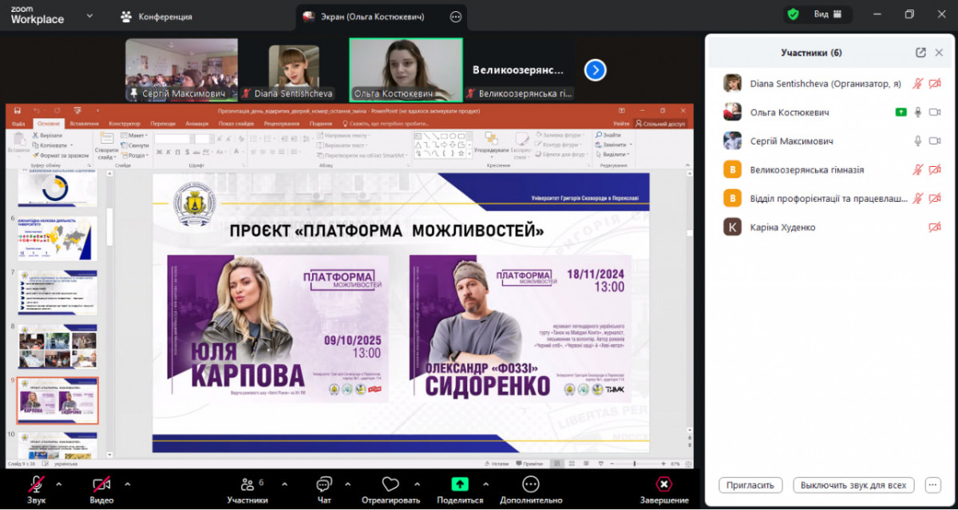
Task: Click the React heart icon
Action: pyautogui.click(x=390, y=484)
